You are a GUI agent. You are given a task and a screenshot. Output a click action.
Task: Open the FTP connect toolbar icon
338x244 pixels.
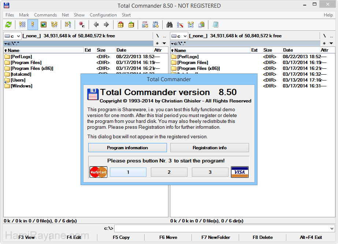coord(145,25)
